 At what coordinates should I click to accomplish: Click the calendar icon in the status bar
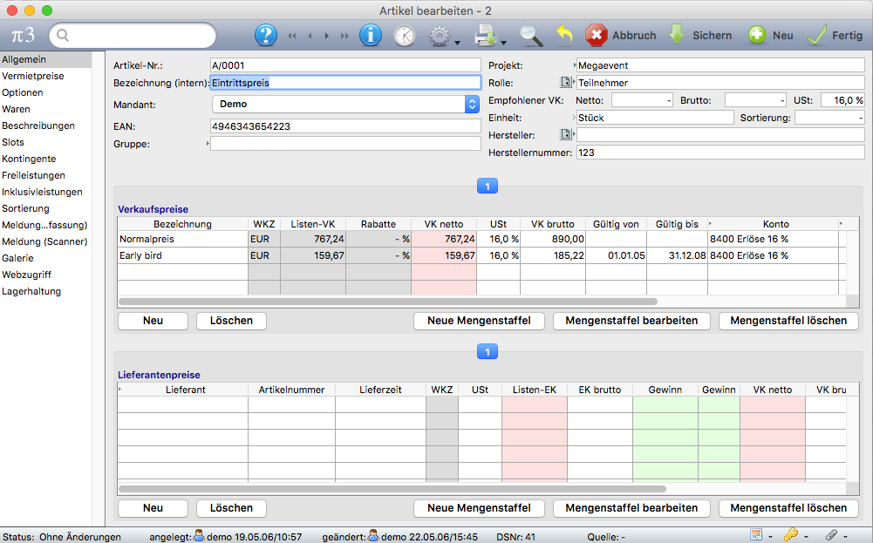coord(756,535)
